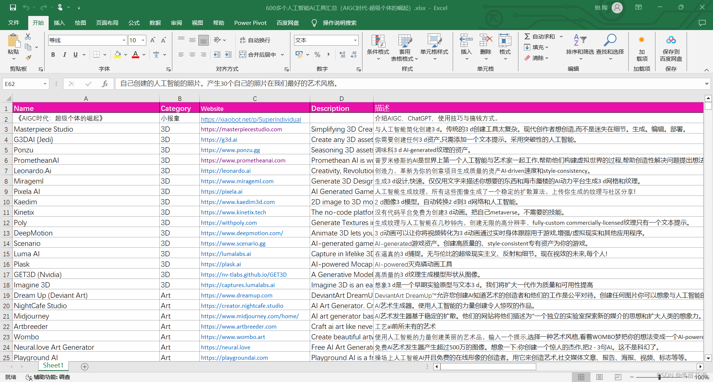The width and height of the screenshot is (713, 382).
Task: Toggle bottom vertical alignment
Action: pos(204,40)
